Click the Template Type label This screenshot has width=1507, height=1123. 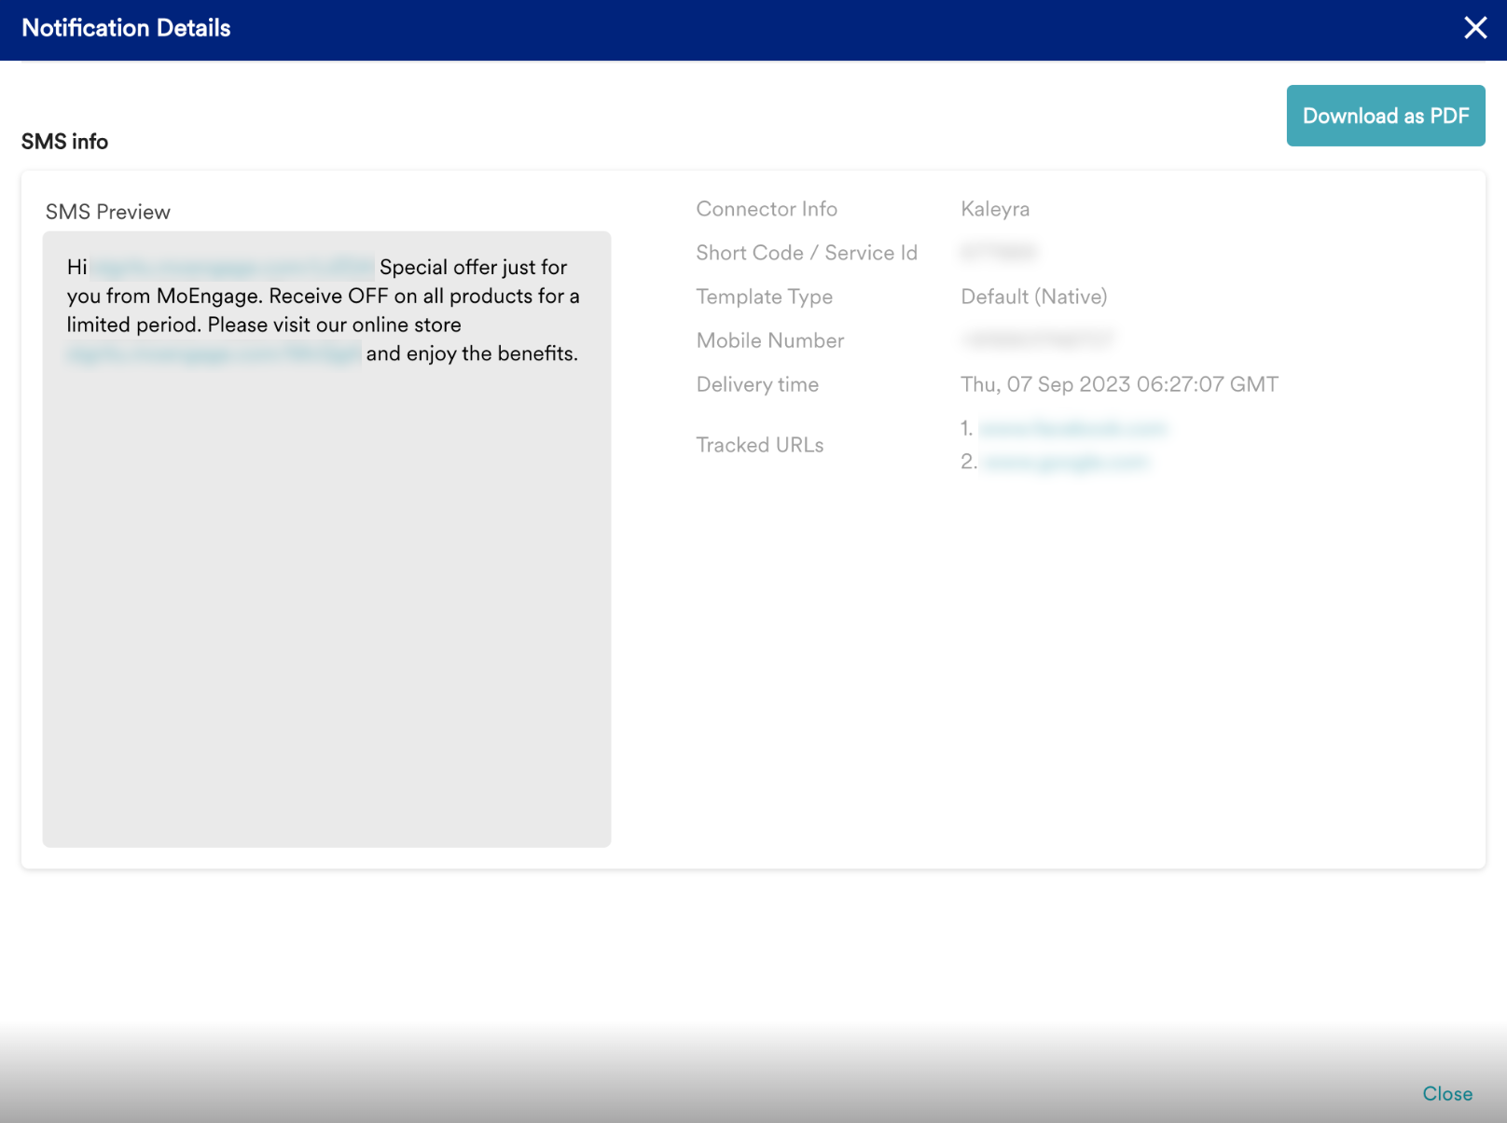764,297
